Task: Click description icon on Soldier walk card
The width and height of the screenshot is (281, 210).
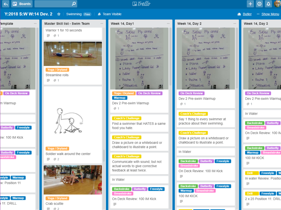Action: tap(48, 159)
